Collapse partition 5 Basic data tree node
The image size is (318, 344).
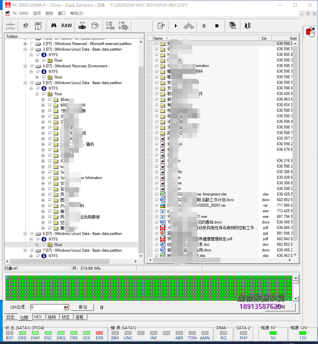[25, 83]
